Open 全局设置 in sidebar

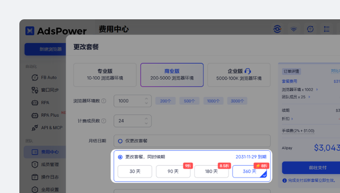[45, 190]
